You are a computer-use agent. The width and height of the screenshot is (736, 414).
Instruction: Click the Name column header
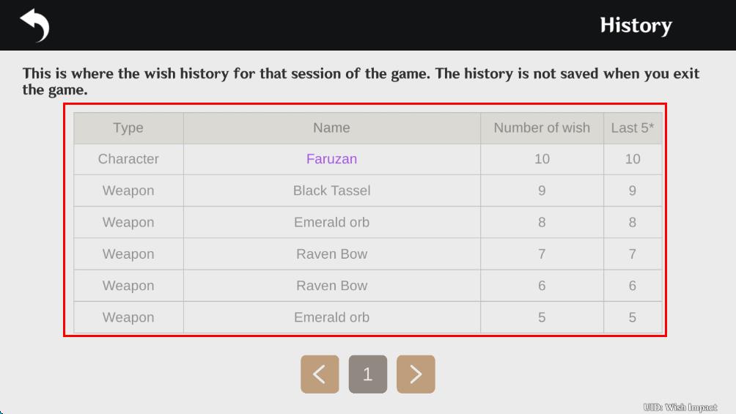[331, 127]
